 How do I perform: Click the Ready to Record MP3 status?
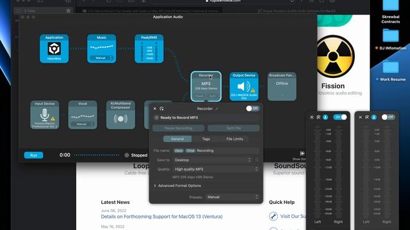click(179, 118)
